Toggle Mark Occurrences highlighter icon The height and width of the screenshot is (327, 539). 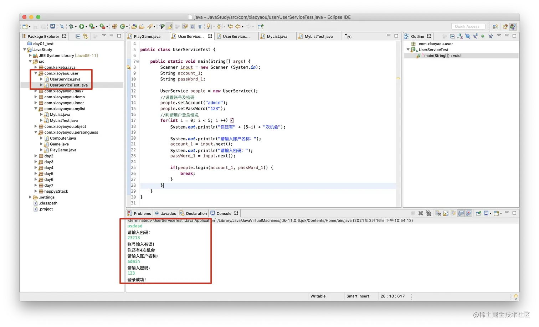[x=170, y=26]
